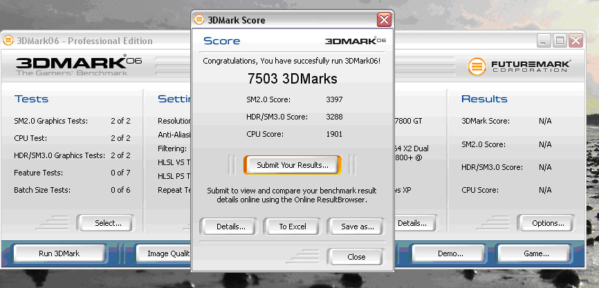Export results with To Excel
Image resolution: width=599 pixels, height=288 pixels.
(293, 227)
